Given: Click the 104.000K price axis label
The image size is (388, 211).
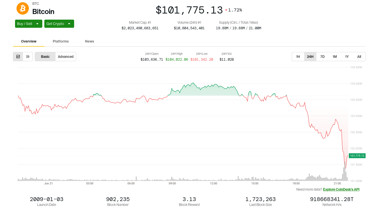Looking at the screenshot, I should click(356, 84).
